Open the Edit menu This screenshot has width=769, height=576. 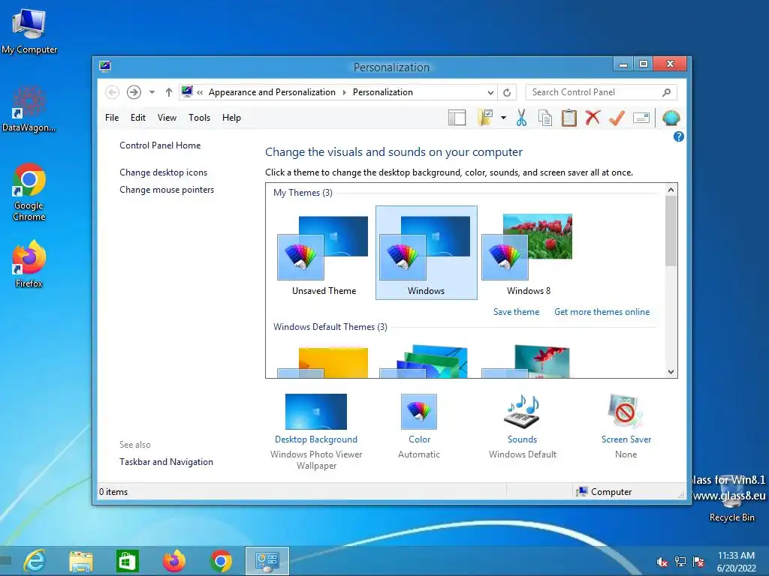(138, 118)
